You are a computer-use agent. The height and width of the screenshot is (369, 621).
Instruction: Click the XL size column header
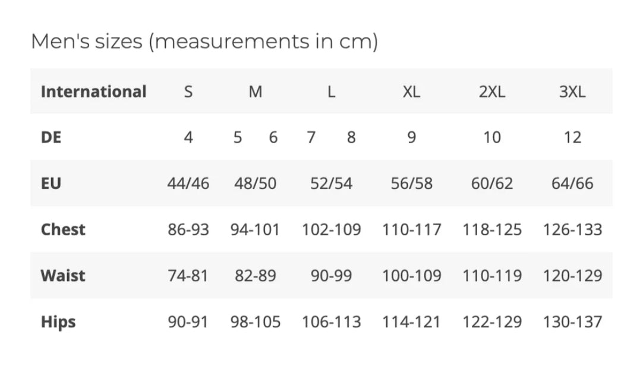[x=411, y=92]
